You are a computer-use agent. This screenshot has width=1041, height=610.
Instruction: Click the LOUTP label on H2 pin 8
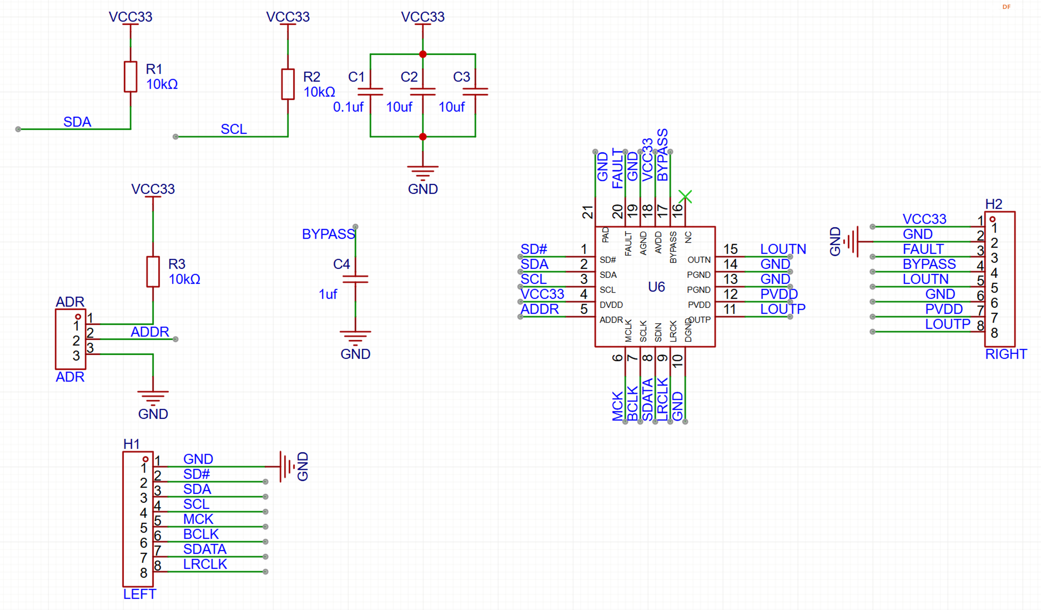tap(948, 325)
